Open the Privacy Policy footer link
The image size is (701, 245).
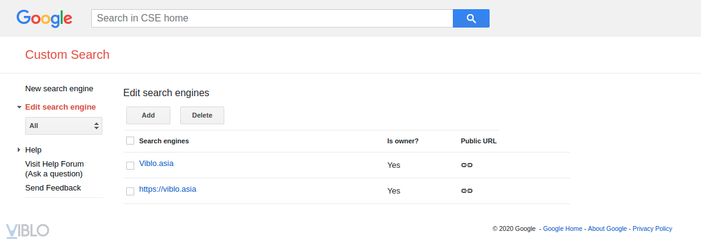(652, 228)
